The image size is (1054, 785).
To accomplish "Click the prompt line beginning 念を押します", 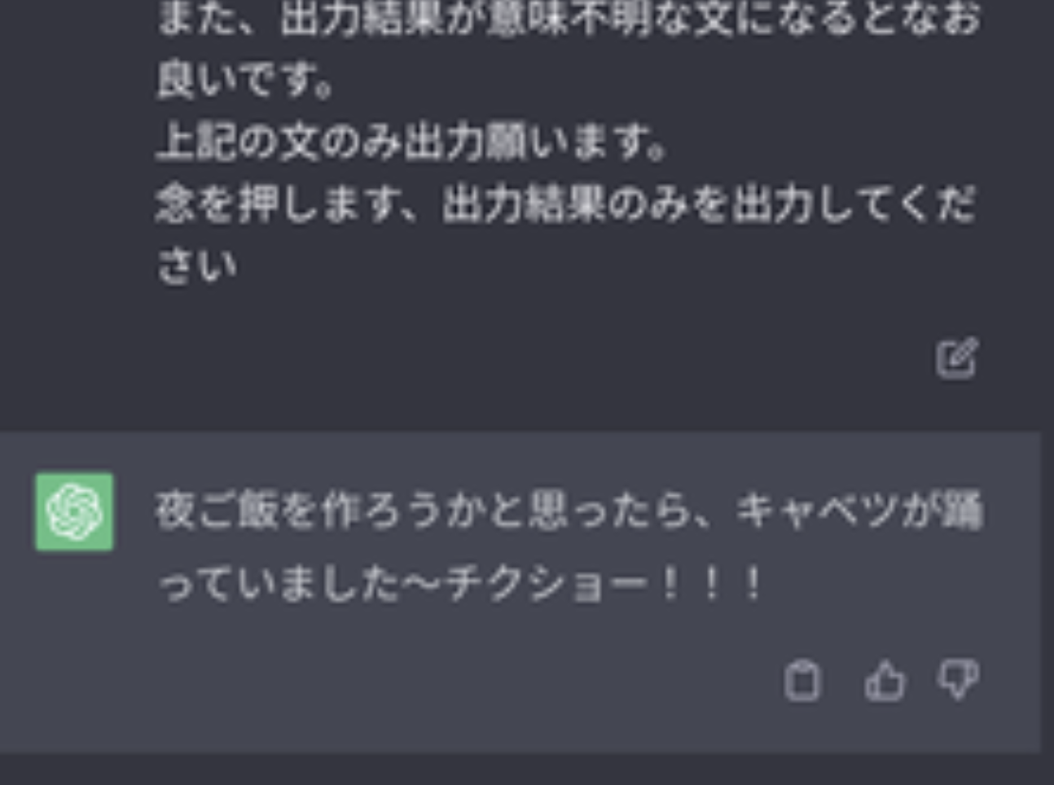I will coord(566,204).
